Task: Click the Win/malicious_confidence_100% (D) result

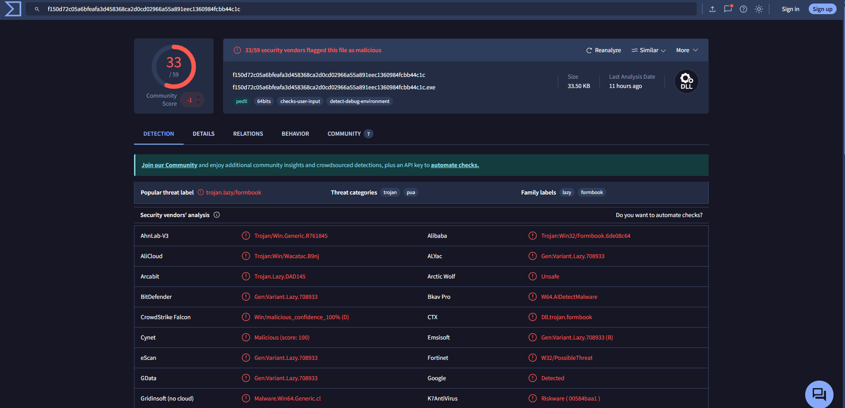Action: click(x=302, y=317)
